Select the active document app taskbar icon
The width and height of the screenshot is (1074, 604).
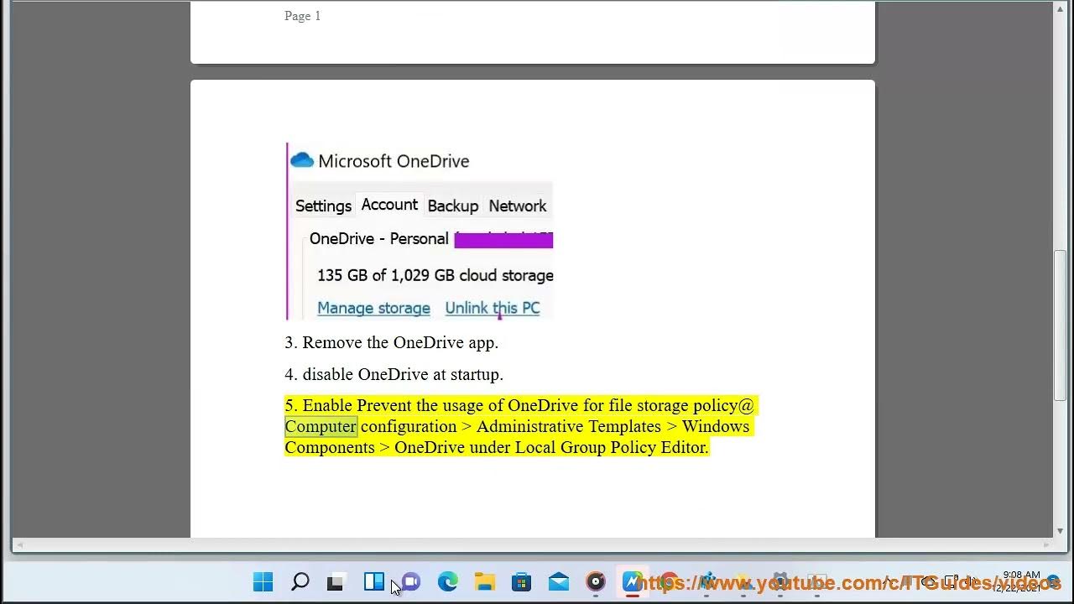tap(632, 581)
